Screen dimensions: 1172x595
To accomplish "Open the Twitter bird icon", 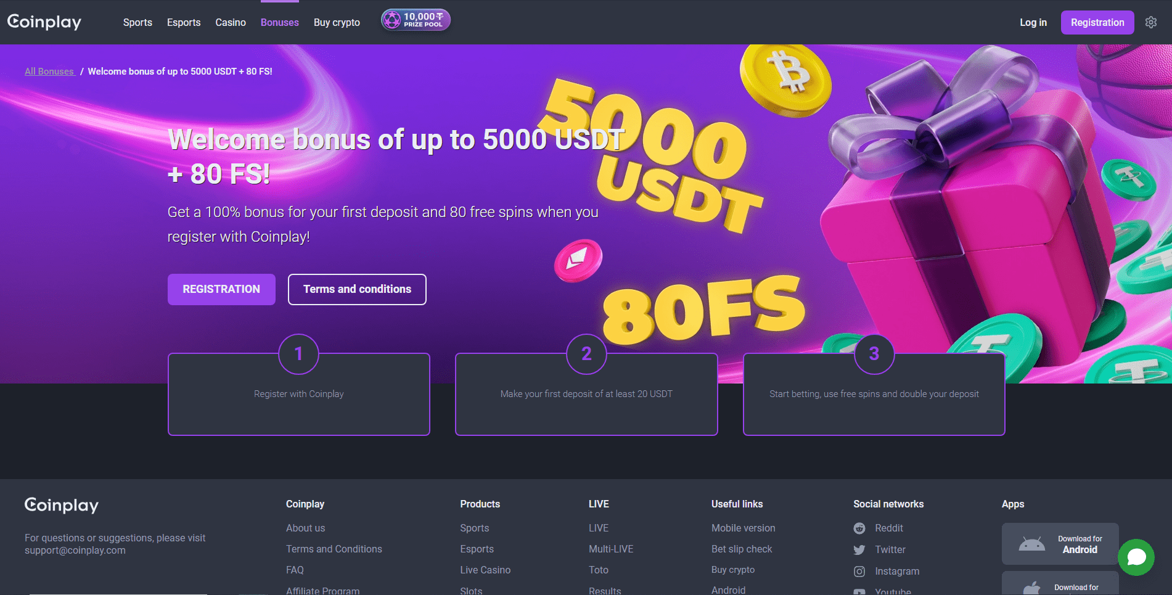I will (x=859, y=550).
